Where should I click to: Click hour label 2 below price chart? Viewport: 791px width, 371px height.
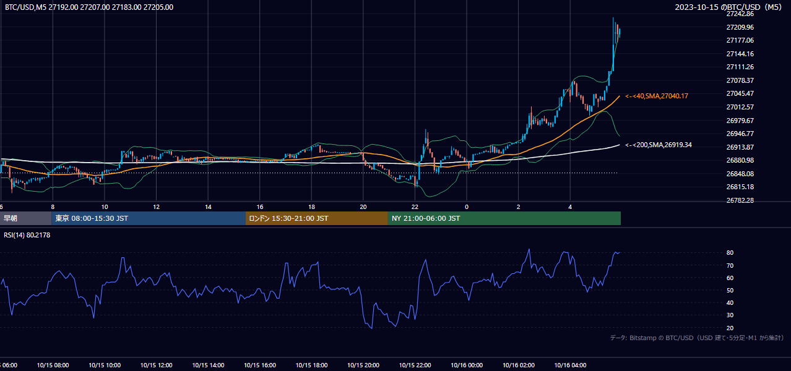pyautogui.click(x=519, y=207)
